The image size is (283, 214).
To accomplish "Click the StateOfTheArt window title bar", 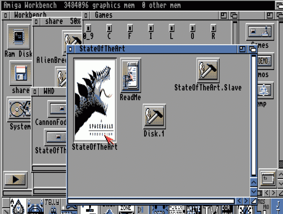I will 156,49.
